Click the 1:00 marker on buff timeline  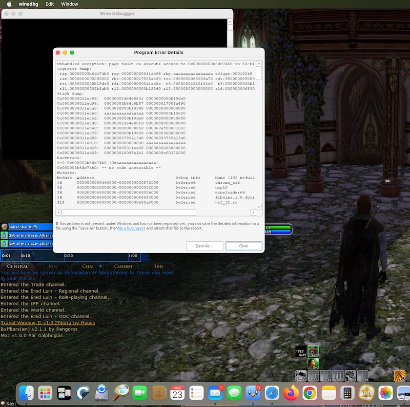coord(133,256)
